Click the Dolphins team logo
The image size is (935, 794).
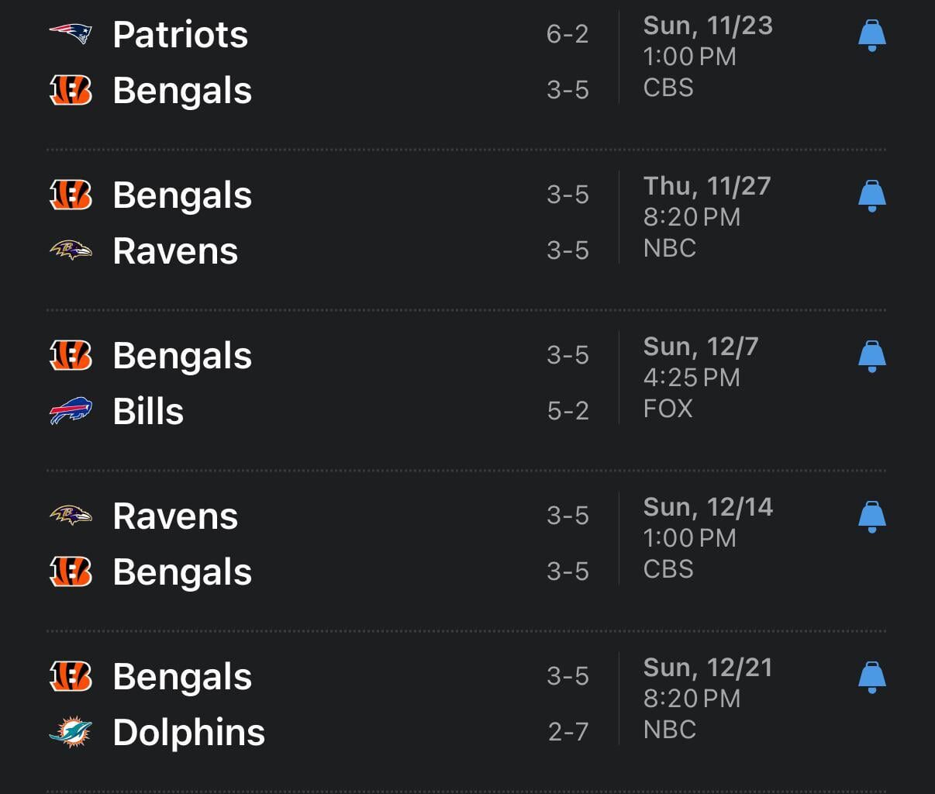coord(71,730)
